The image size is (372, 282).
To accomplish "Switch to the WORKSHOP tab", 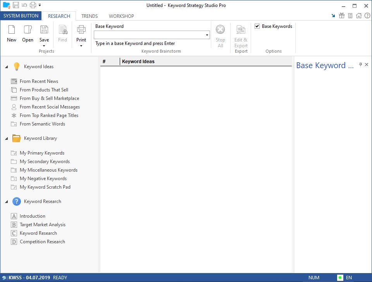I will 121,16.
